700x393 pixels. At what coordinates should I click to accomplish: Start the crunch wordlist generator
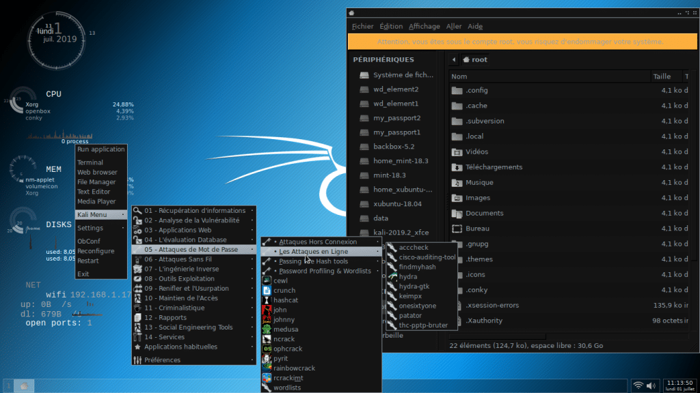pos(284,290)
